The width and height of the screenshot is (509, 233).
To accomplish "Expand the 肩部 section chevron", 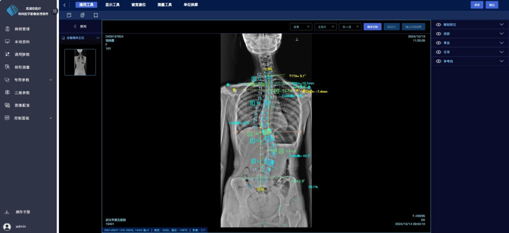I will pyautogui.click(x=501, y=34).
